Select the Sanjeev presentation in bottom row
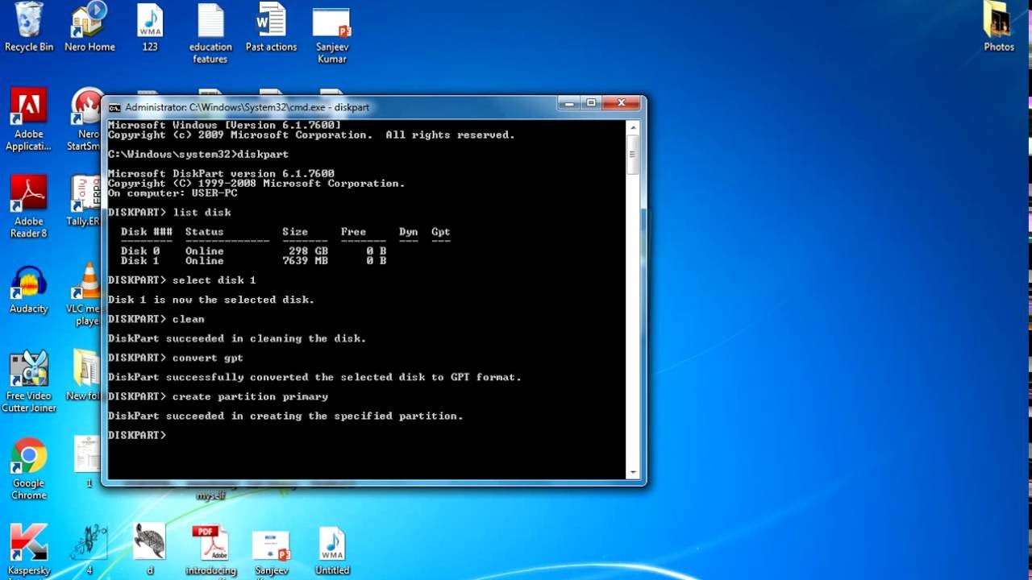 272,553
